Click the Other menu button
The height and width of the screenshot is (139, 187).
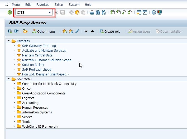44,31
